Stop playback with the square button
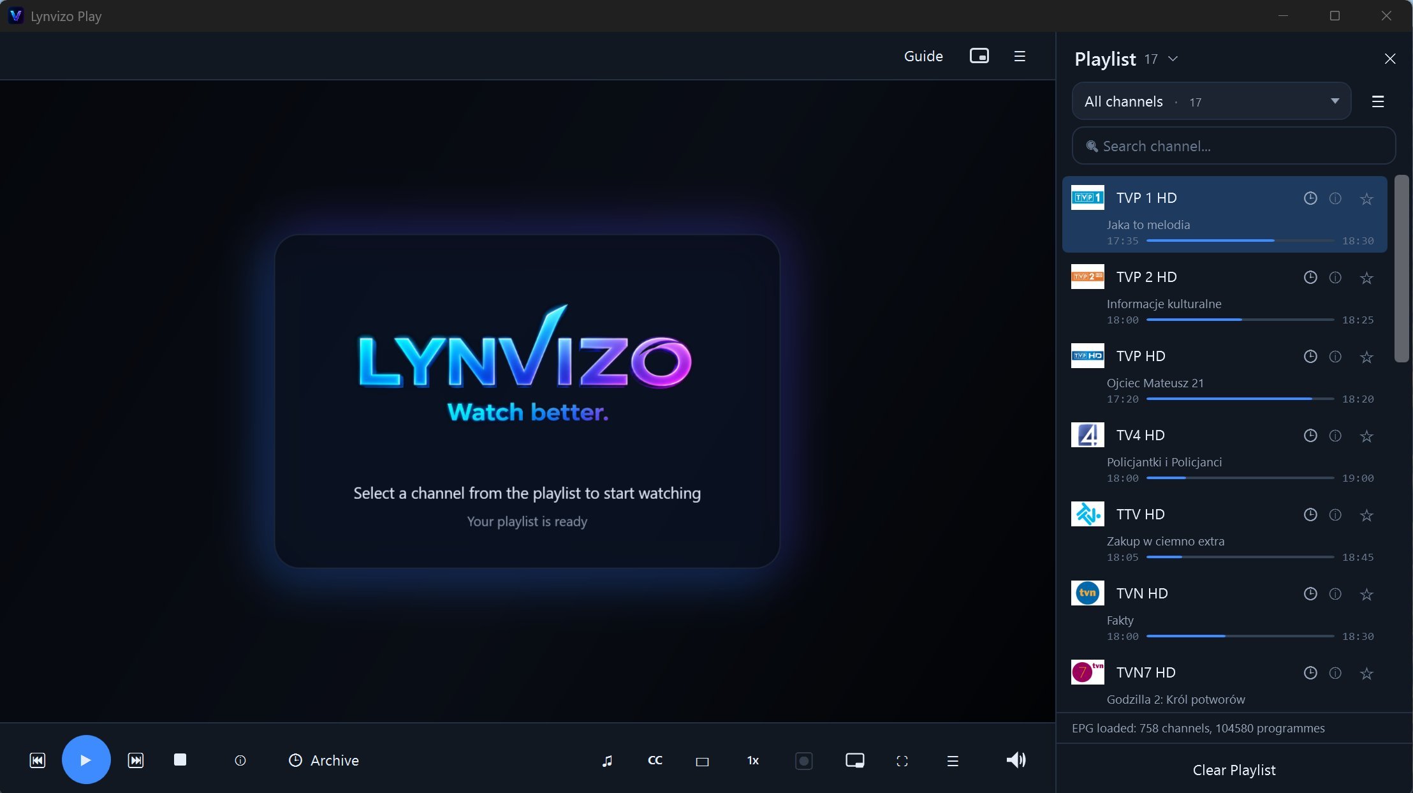This screenshot has height=793, width=1413. [180, 759]
